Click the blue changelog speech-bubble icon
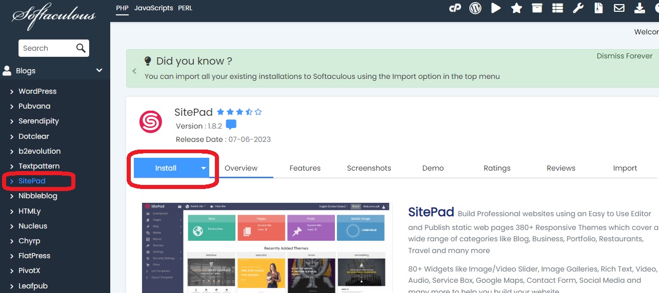659x293 pixels. point(231,125)
